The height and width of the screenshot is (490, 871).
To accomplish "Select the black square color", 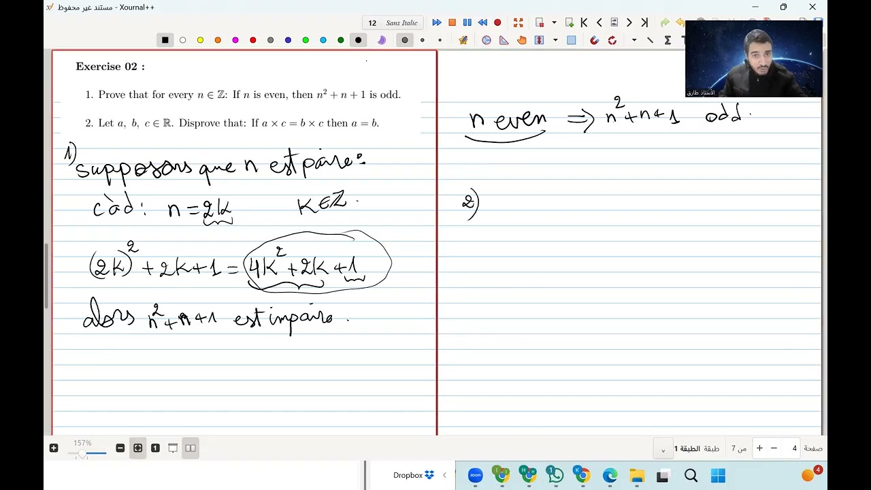I will (x=165, y=40).
